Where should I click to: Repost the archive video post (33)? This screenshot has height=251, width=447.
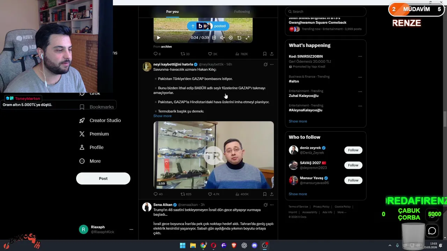point(185,54)
